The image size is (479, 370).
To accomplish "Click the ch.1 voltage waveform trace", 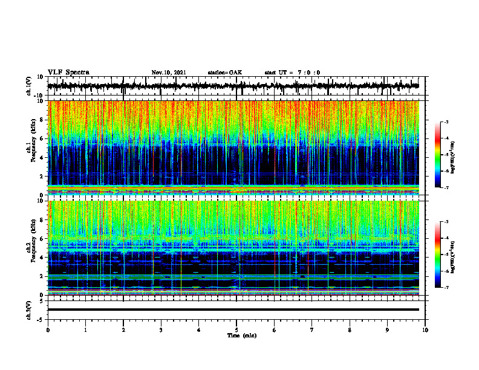I will point(233,86).
